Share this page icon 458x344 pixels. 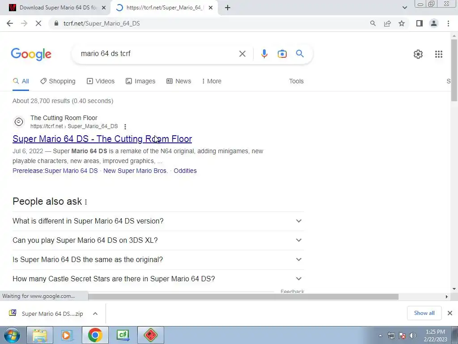click(387, 23)
